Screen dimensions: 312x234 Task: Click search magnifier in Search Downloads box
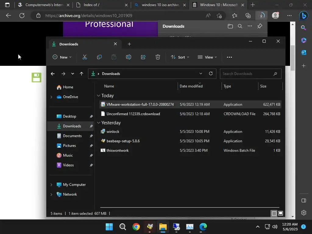[x=275, y=74]
